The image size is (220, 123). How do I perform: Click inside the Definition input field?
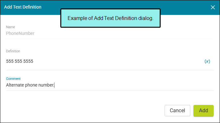[104, 61]
